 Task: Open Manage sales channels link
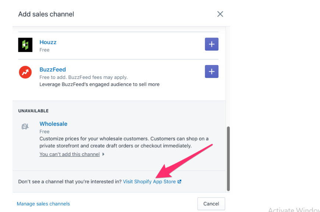[43, 204]
